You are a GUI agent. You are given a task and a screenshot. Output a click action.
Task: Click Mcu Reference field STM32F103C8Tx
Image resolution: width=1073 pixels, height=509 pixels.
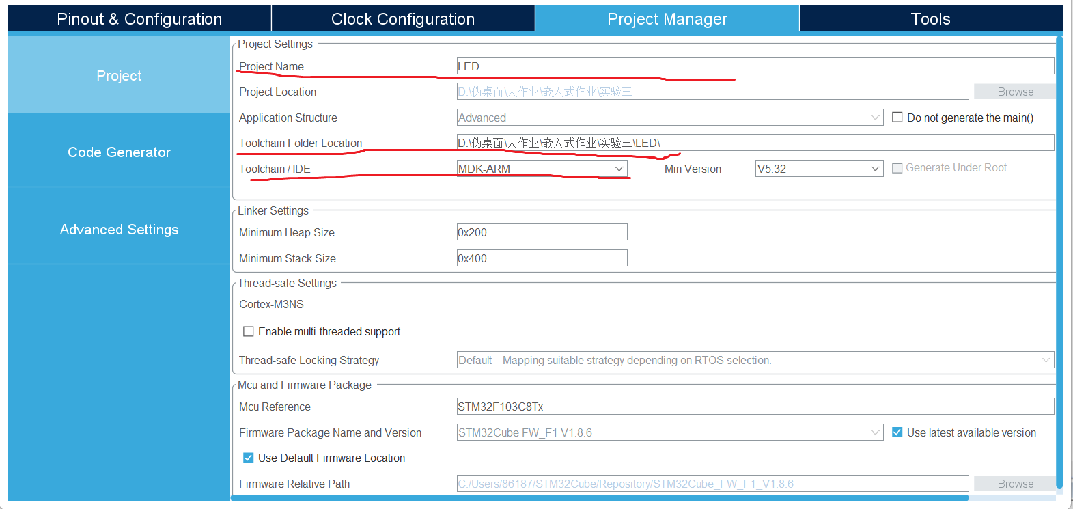[755, 407]
